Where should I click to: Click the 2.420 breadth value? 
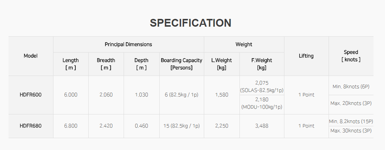coord(106,126)
